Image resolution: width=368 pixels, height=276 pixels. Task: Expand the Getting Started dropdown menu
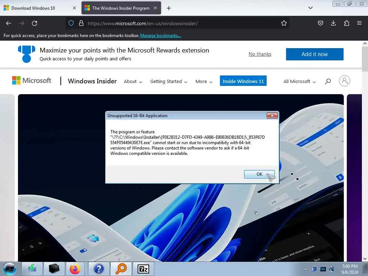click(169, 82)
